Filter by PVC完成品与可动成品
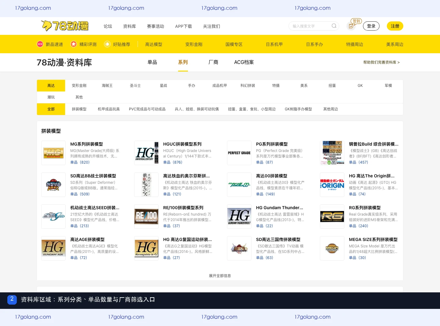 click(x=147, y=109)
